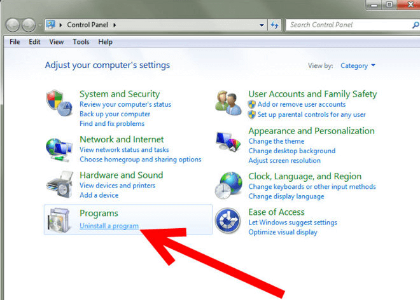
Task: Click Change display language link
Action: pos(286,196)
